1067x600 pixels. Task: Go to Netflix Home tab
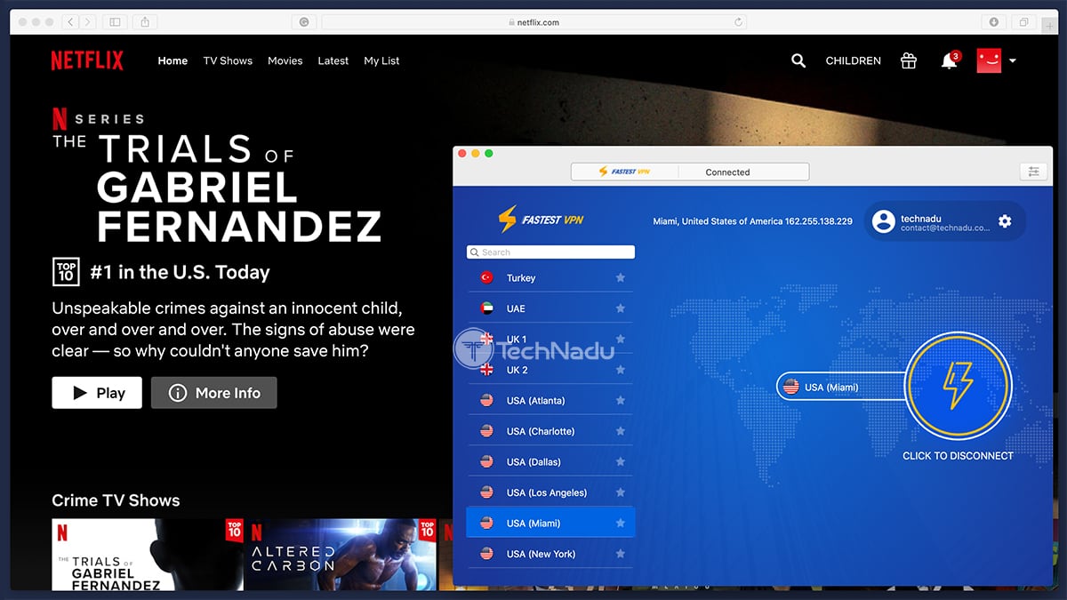(172, 60)
